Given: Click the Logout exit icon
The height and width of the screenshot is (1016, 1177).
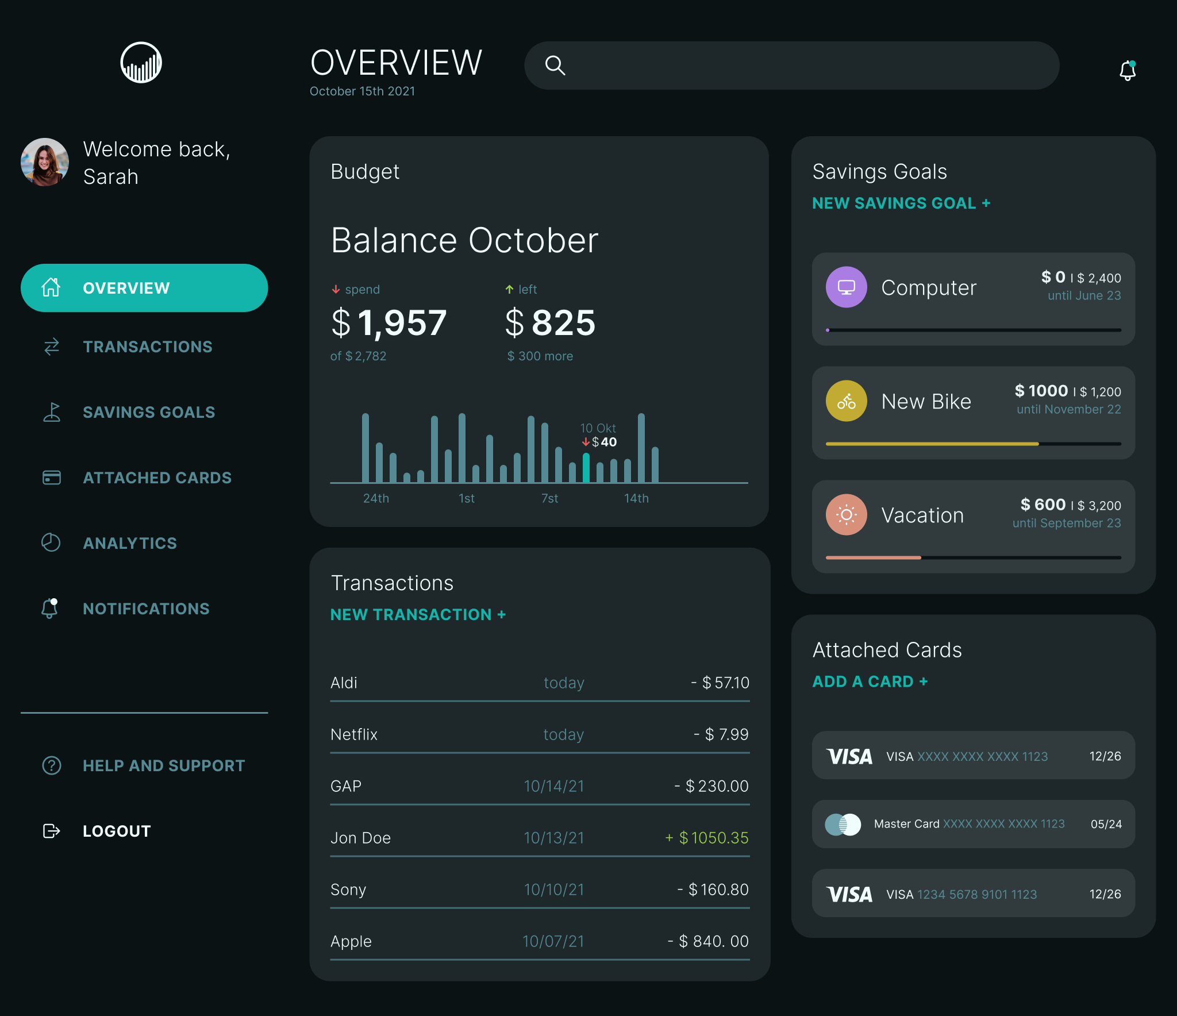Looking at the screenshot, I should coord(51,831).
